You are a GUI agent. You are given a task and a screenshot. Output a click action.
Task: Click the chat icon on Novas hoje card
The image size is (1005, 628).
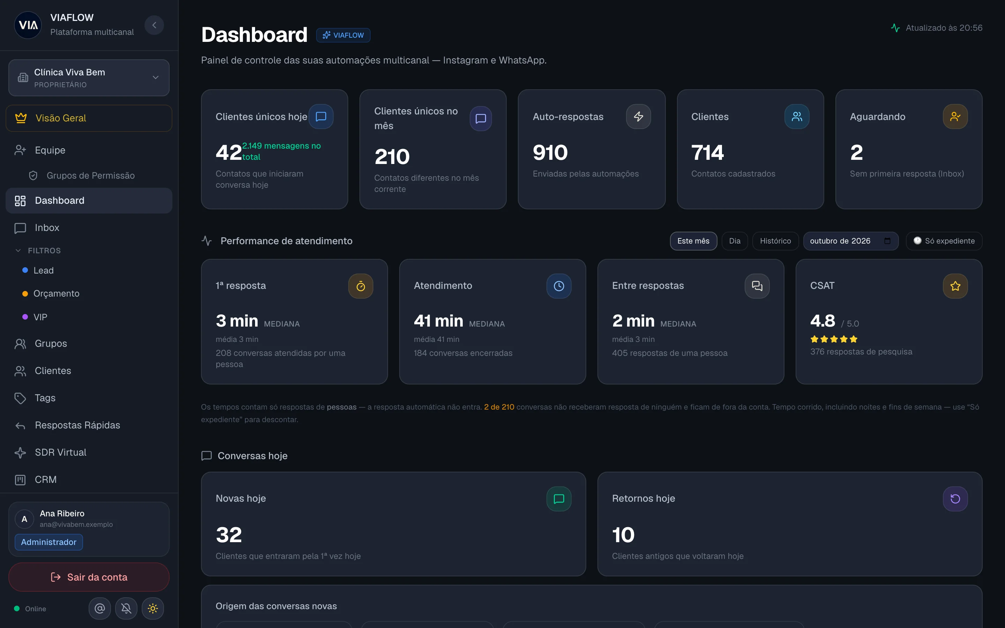559,499
